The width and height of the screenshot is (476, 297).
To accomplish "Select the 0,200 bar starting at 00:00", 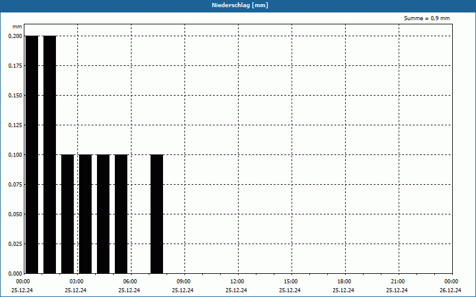I will click(32, 154).
